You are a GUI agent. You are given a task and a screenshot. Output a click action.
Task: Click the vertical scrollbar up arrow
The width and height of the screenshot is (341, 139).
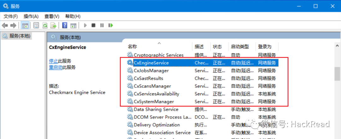click(x=337, y=46)
